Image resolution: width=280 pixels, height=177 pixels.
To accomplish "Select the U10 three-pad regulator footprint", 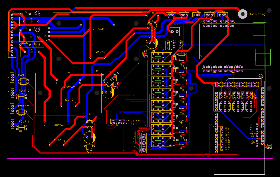I will pos(197,15).
